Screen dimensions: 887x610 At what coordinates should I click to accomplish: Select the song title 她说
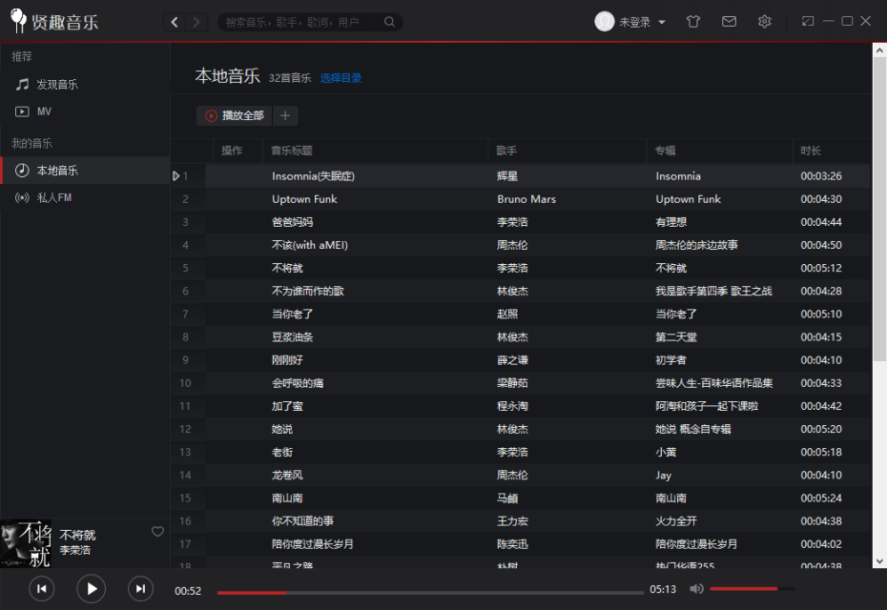(281, 429)
